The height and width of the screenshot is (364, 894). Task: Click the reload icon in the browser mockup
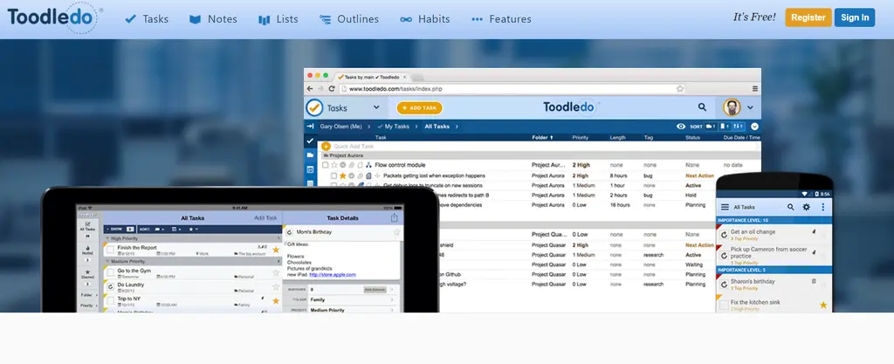pos(331,89)
